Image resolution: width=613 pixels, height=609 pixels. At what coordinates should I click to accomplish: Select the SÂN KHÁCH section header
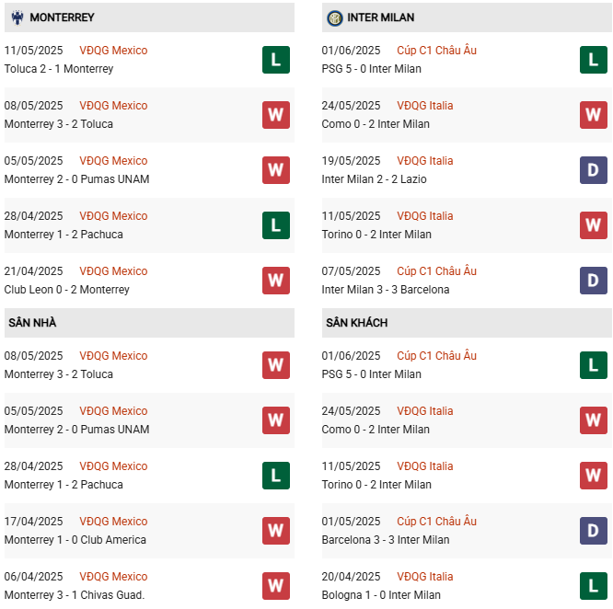point(356,323)
